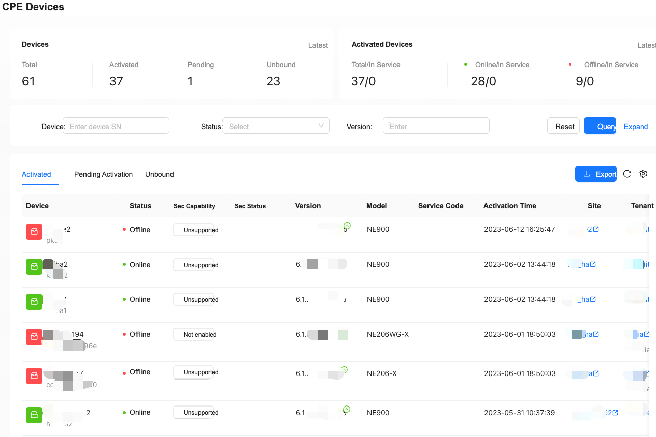Open site external link icon in first row
The image size is (656, 437).
click(x=596, y=229)
